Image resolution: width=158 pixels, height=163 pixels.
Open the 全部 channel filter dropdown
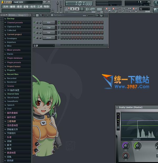click(44, 46)
